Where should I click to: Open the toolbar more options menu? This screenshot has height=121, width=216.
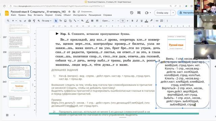click(x=167, y=21)
